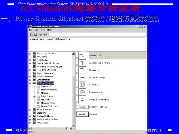The height and width of the screenshot is (134, 179).
Task: Expand the Fuzzy Logic Toolbox node
Action: [30, 54]
